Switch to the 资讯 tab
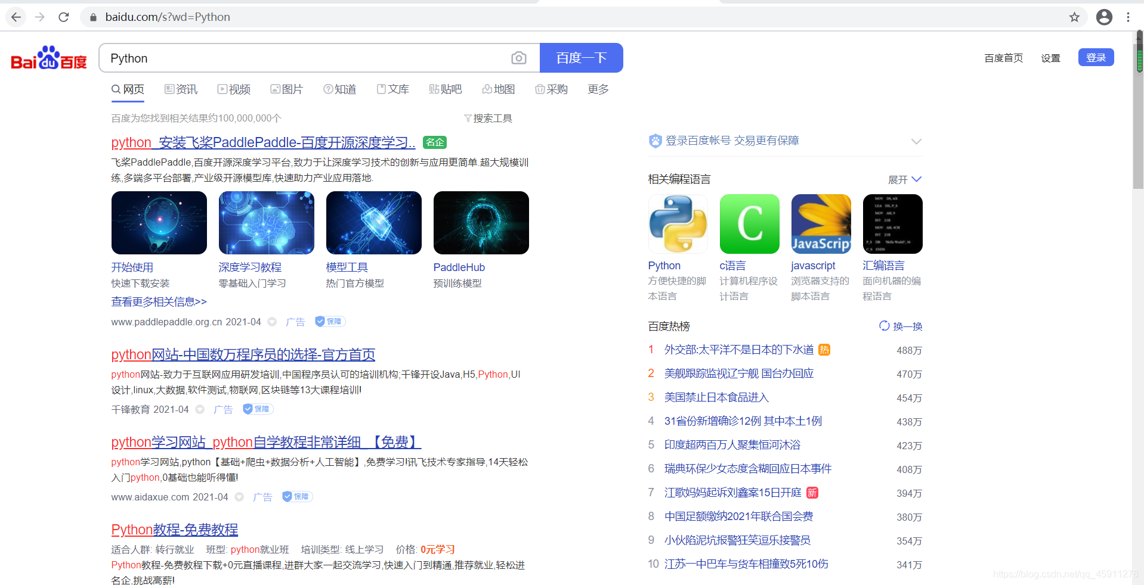The width and height of the screenshot is (1144, 585). (x=181, y=89)
